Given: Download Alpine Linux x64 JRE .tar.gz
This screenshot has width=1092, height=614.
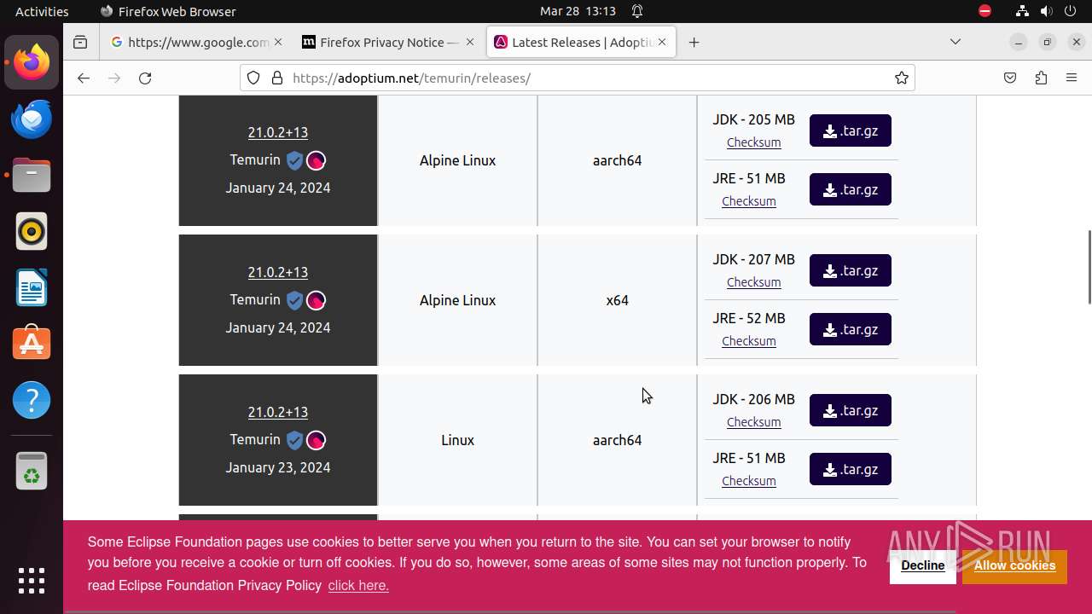Looking at the screenshot, I should click(851, 329).
